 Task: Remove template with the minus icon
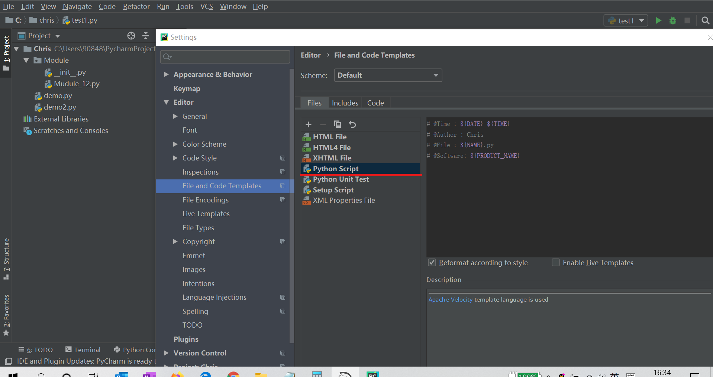pyautogui.click(x=323, y=124)
